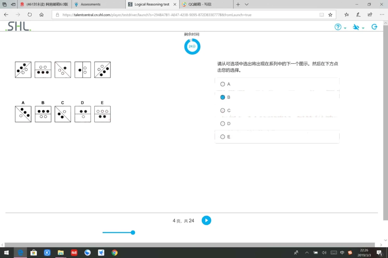Refresh the page with reload icon
The height and width of the screenshot is (258, 388).
29,14
